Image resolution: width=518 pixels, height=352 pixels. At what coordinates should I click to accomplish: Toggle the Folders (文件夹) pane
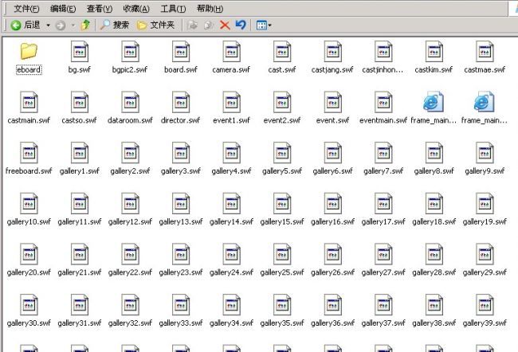[156, 25]
